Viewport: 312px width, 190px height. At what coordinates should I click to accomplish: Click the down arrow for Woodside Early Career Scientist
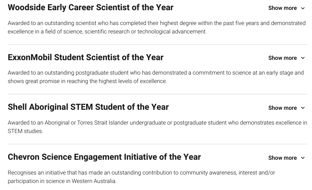[302, 8]
